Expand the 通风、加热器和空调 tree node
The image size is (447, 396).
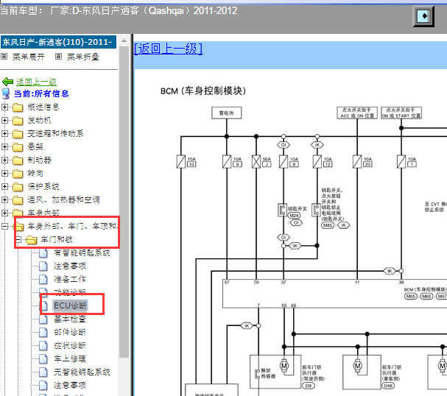(x=4, y=199)
